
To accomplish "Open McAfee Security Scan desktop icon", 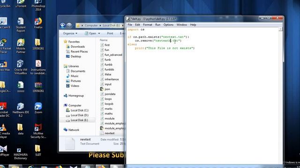I will (x=38, y=131).
